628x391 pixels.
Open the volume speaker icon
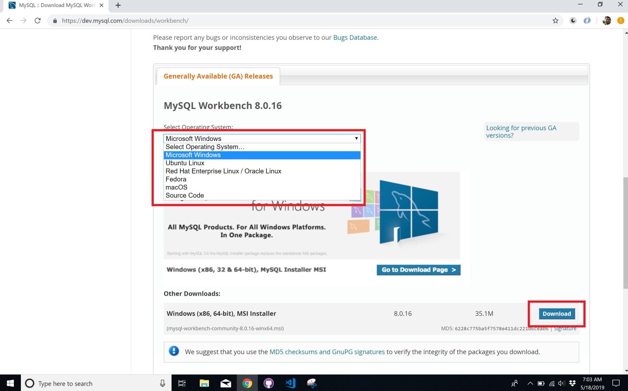click(x=561, y=383)
